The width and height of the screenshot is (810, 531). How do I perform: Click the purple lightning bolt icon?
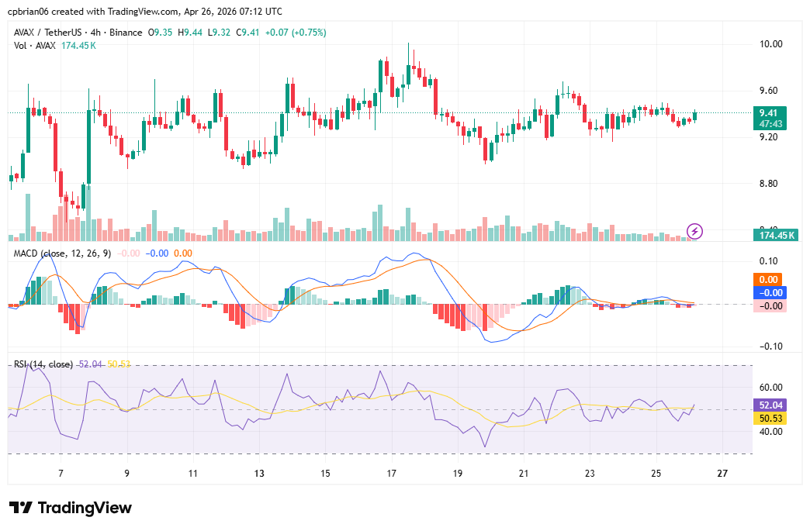tap(695, 230)
